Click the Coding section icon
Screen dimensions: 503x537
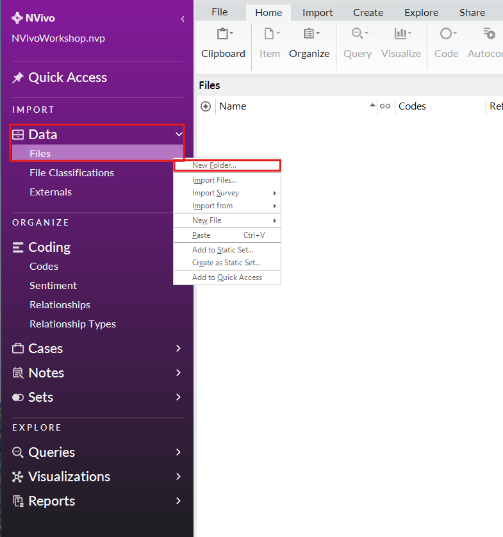[x=18, y=247]
